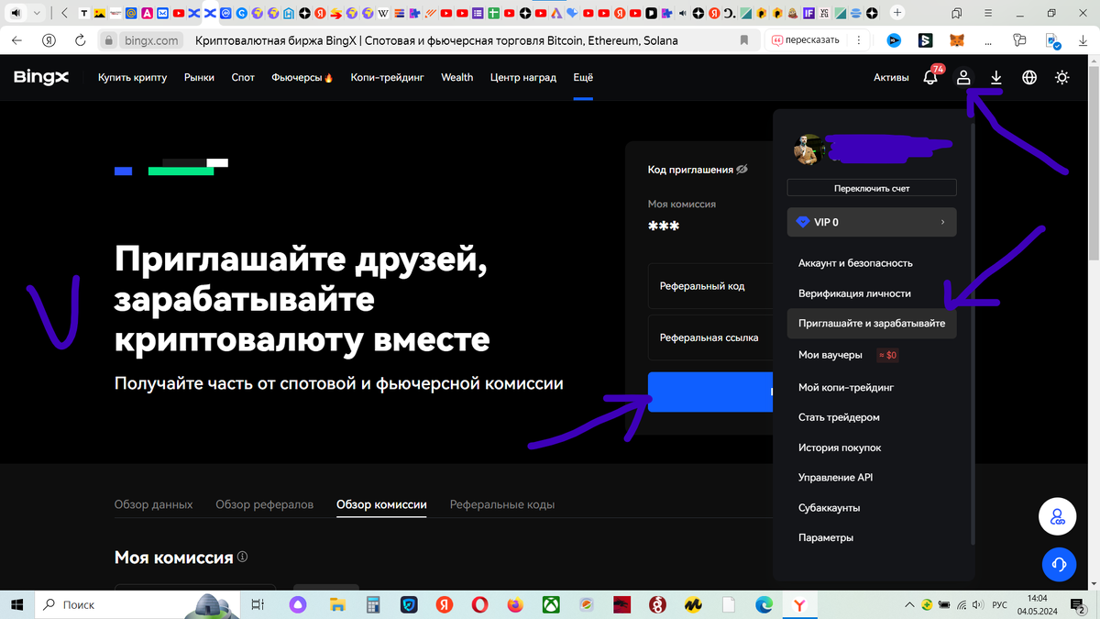Toggle light theme with sun icon
This screenshot has width=1100, height=619.
tap(1061, 78)
